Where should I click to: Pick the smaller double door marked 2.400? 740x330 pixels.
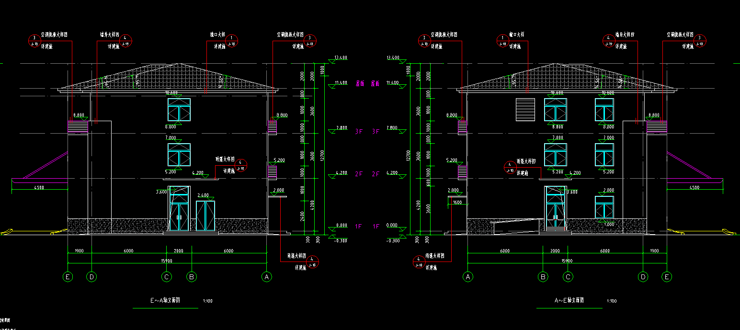[x=205, y=216]
